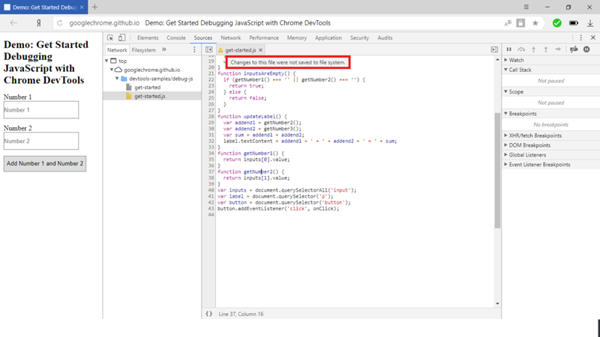The width and height of the screenshot is (600, 337).
Task: Open the Performance tab
Action: 264,38
